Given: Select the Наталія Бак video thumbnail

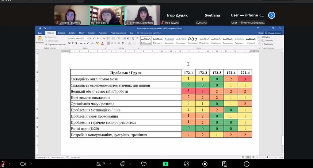Looking at the screenshot, I should coord(107,15).
